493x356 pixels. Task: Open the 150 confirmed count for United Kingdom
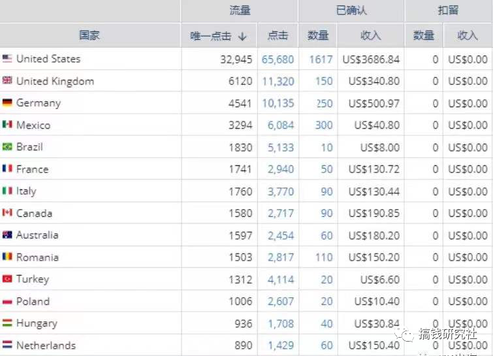coord(324,82)
